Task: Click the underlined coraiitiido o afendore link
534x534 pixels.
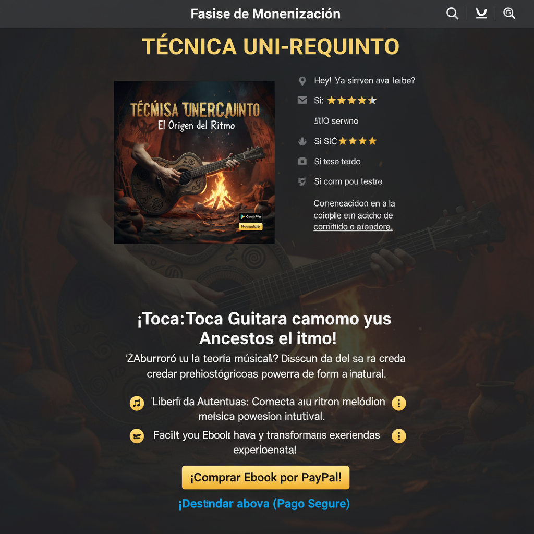Action: [353, 227]
